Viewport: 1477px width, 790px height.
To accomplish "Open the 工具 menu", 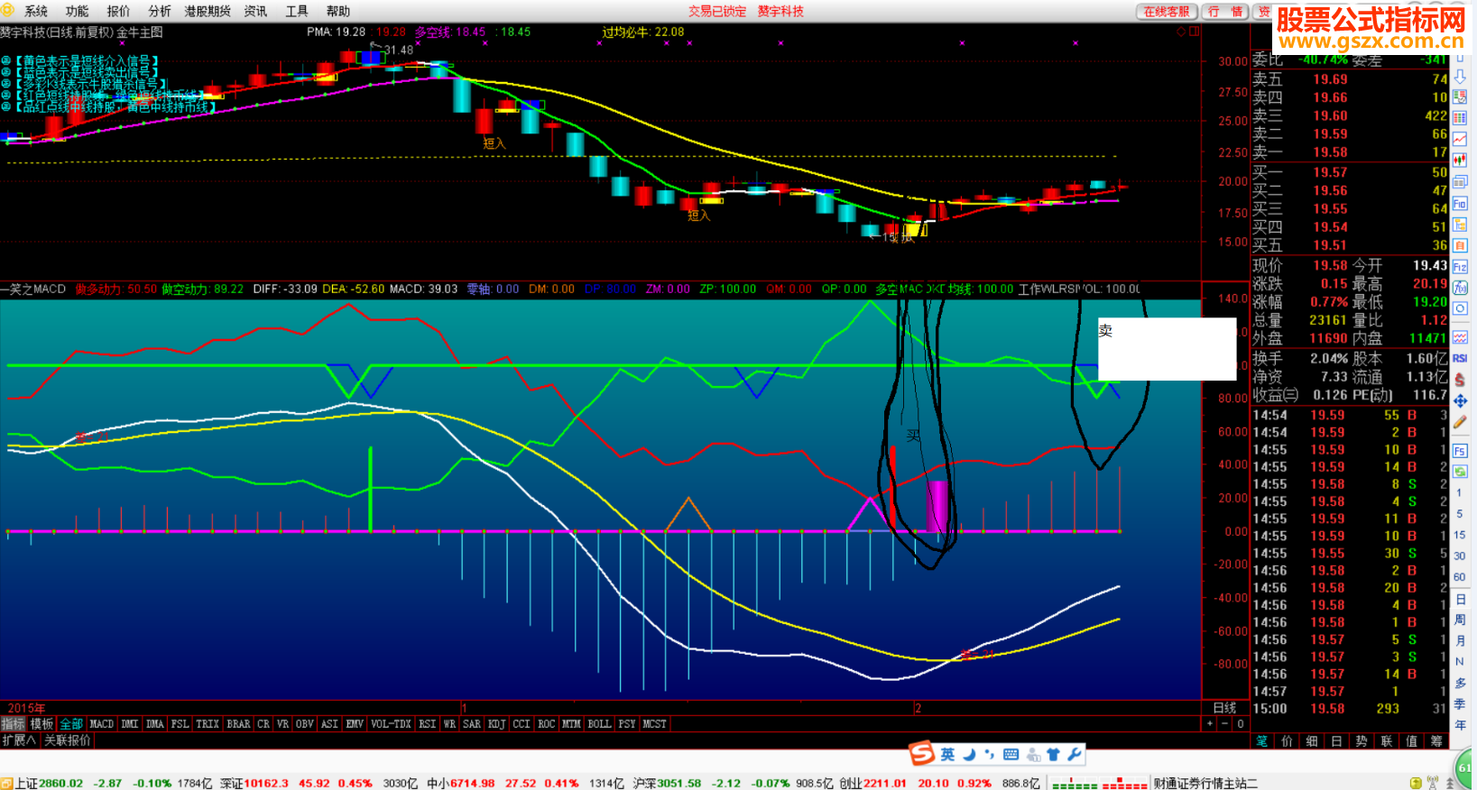I will point(297,11).
